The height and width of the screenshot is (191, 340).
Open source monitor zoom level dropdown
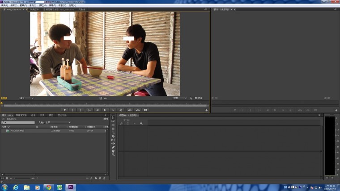click(27, 98)
